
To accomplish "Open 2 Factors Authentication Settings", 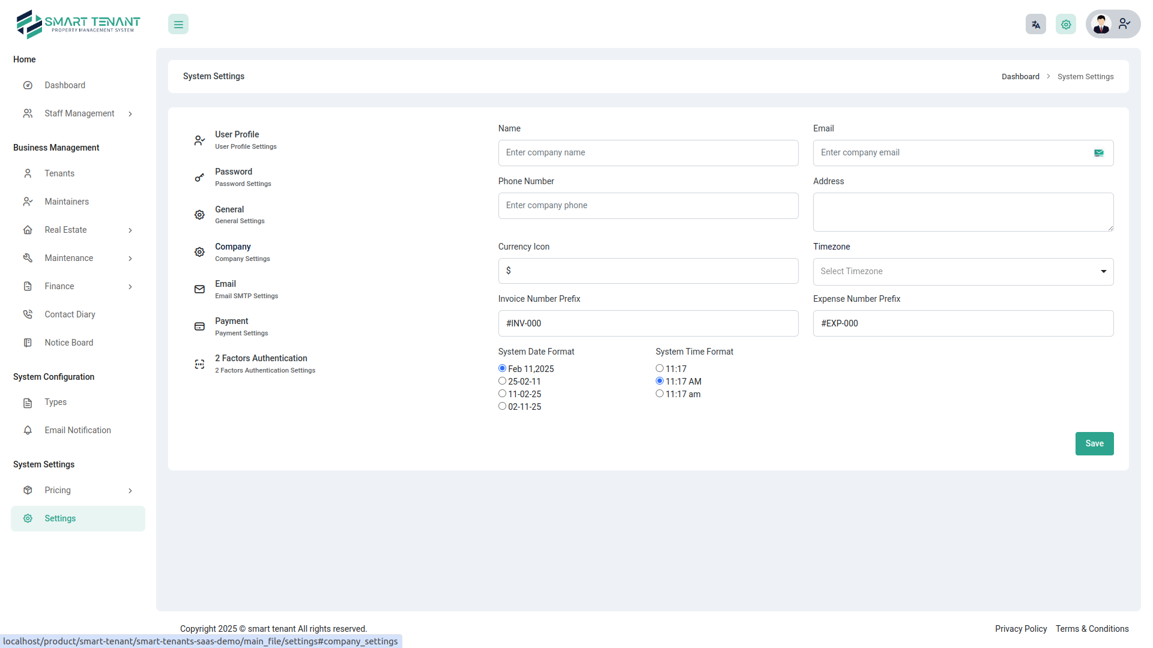I will (261, 364).
